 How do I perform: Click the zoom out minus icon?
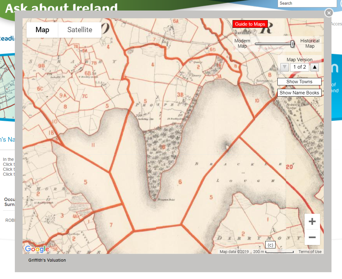[x=312, y=237]
